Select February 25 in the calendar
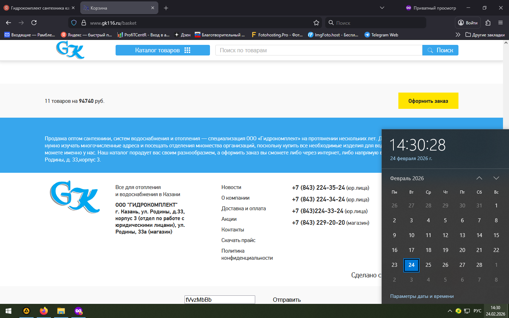Viewport: 509px width, 318px height. click(428, 265)
